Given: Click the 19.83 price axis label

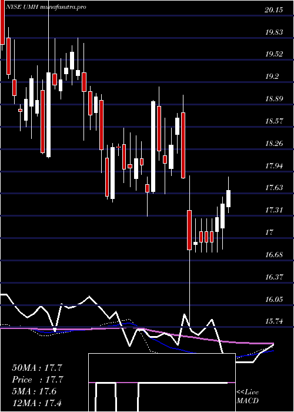Looking at the screenshot, I should (274, 32).
